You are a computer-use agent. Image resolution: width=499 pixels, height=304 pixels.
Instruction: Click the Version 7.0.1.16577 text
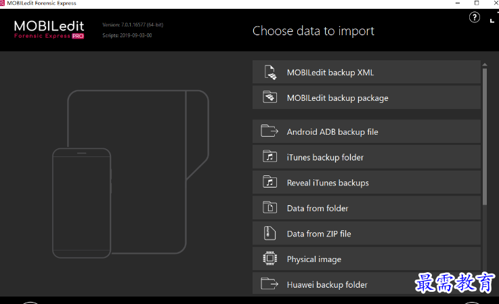click(x=133, y=24)
